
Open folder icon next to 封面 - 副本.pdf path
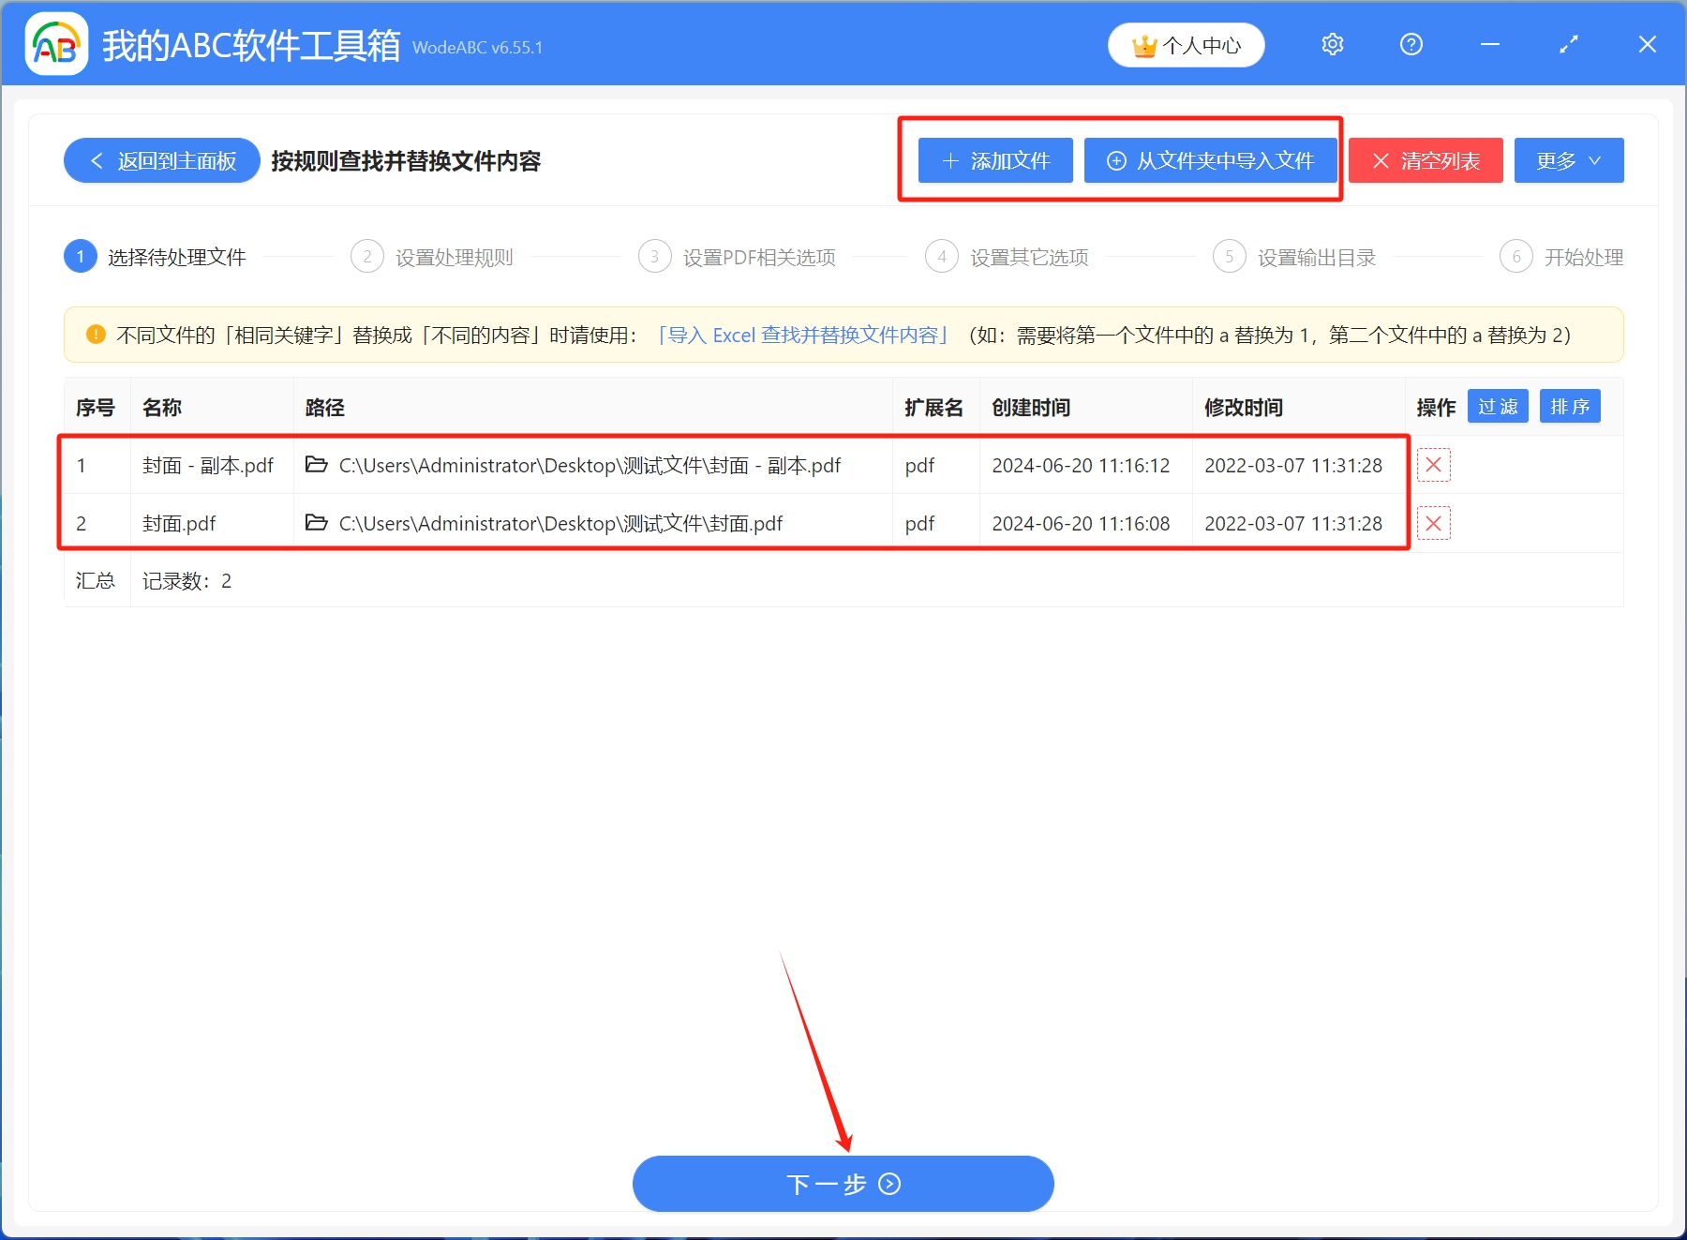coord(316,465)
